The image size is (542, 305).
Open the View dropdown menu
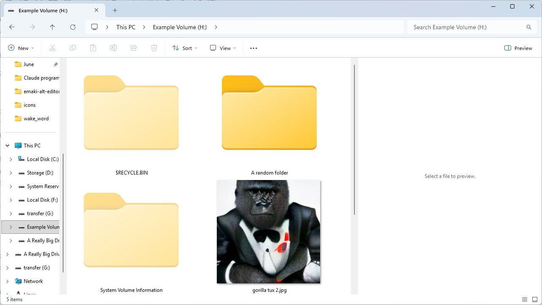point(223,48)
